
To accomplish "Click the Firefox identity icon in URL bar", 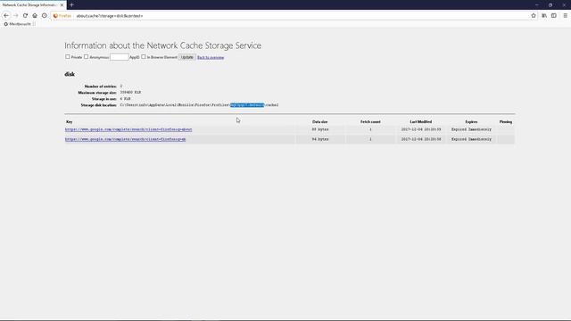I will coord(62,16).
